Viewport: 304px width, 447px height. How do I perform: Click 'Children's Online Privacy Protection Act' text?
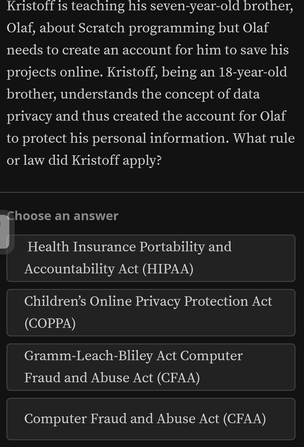pos(148,301)
